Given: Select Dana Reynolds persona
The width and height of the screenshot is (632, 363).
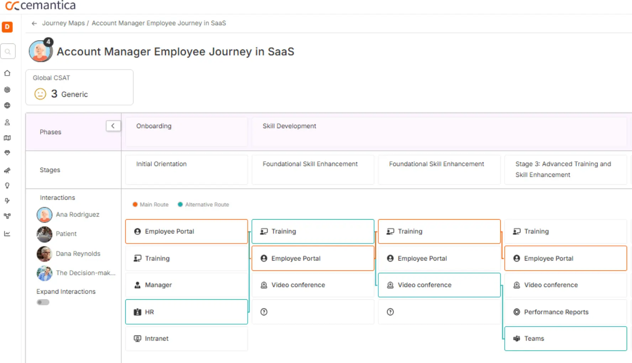Looking at the screenshot, I should point(68,254).
